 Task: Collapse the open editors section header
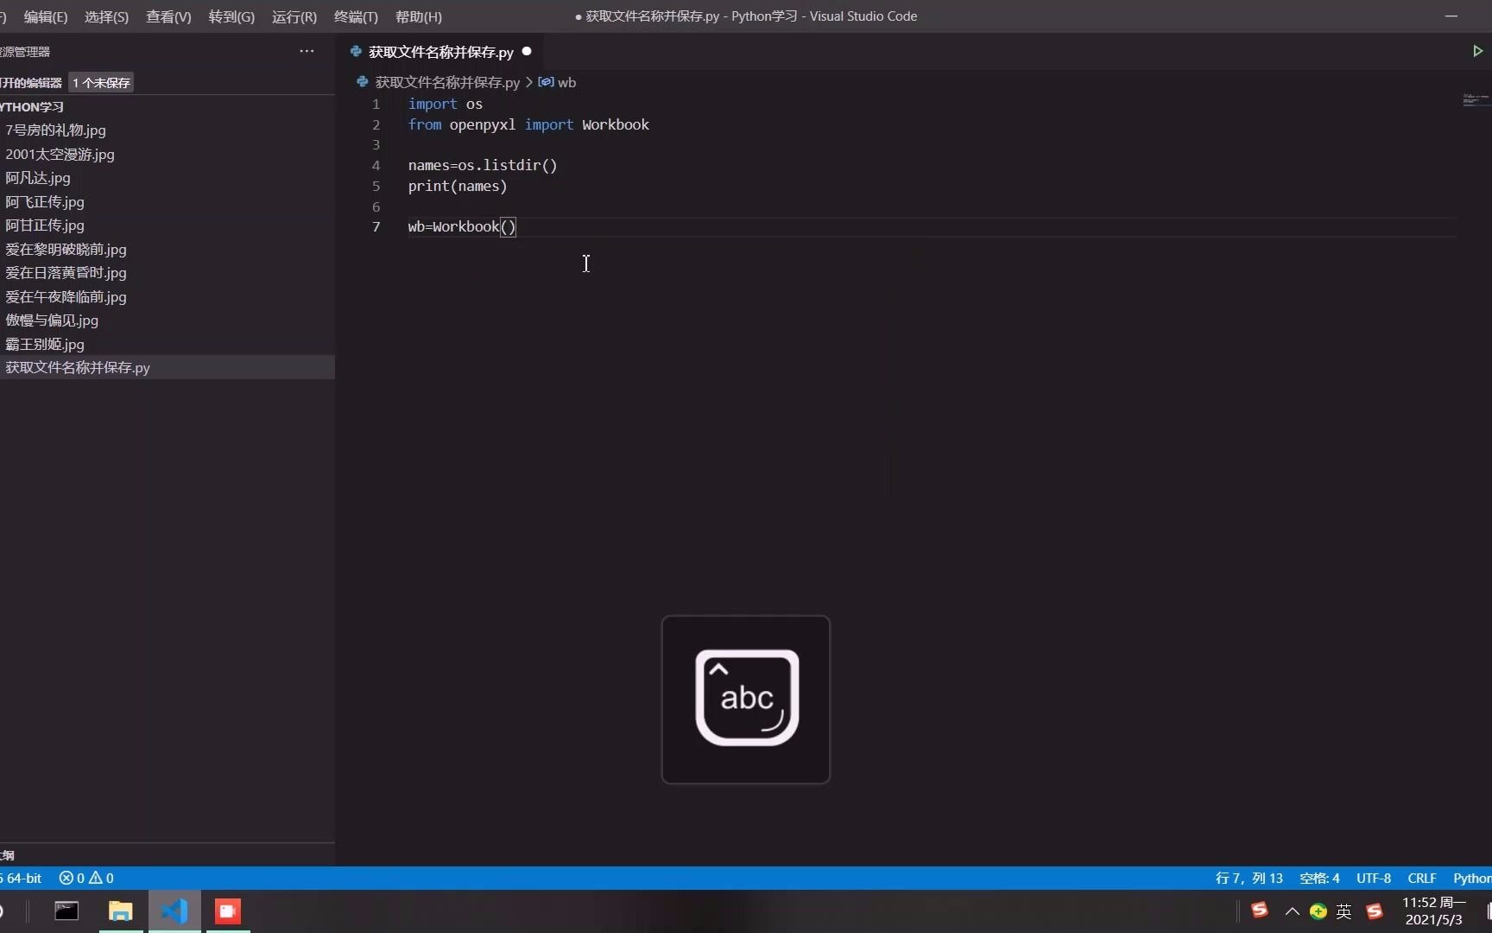tap(31, 83)
